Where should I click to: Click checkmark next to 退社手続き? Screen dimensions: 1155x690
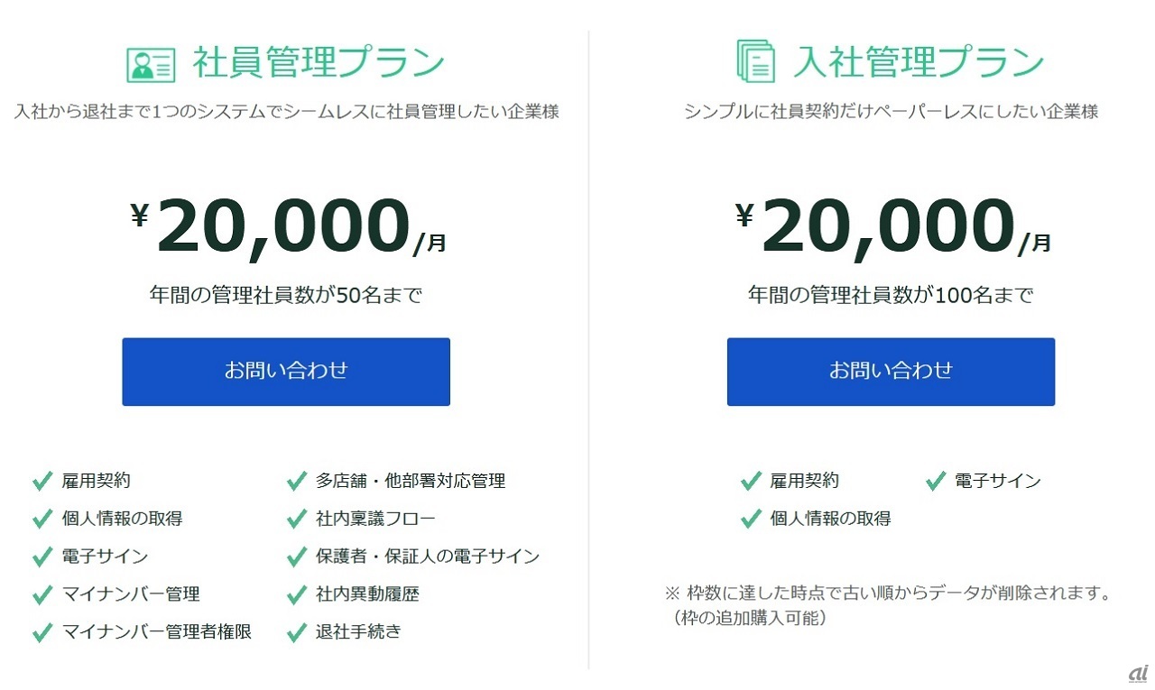click(x=297, y=632)
